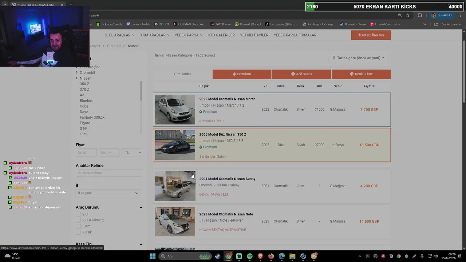The image size is (466, 262).
Task: Open the 2005 Model Düz Nissan 350 Z listing
Action: click(x=222, y=134)
